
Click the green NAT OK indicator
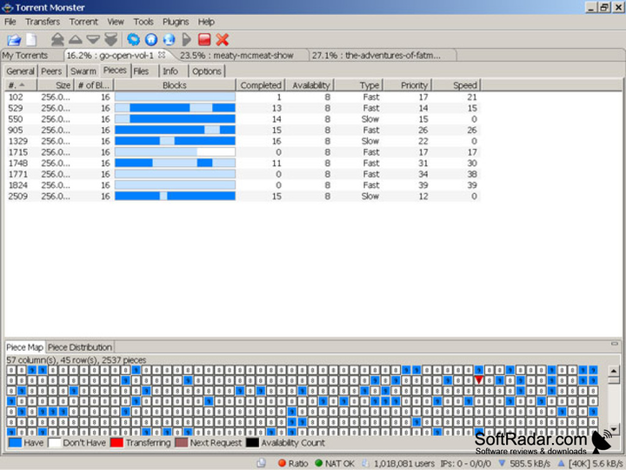point(318,463)
